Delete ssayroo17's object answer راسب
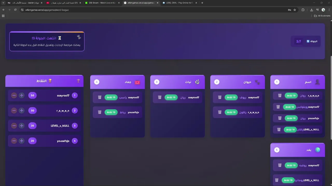The width and height of the screenshot is (332, 186). 100,97
